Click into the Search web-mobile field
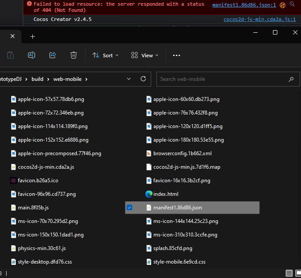The width and height of the screenshot is (301, 278). pyautogui.click(x=221, y=79)
